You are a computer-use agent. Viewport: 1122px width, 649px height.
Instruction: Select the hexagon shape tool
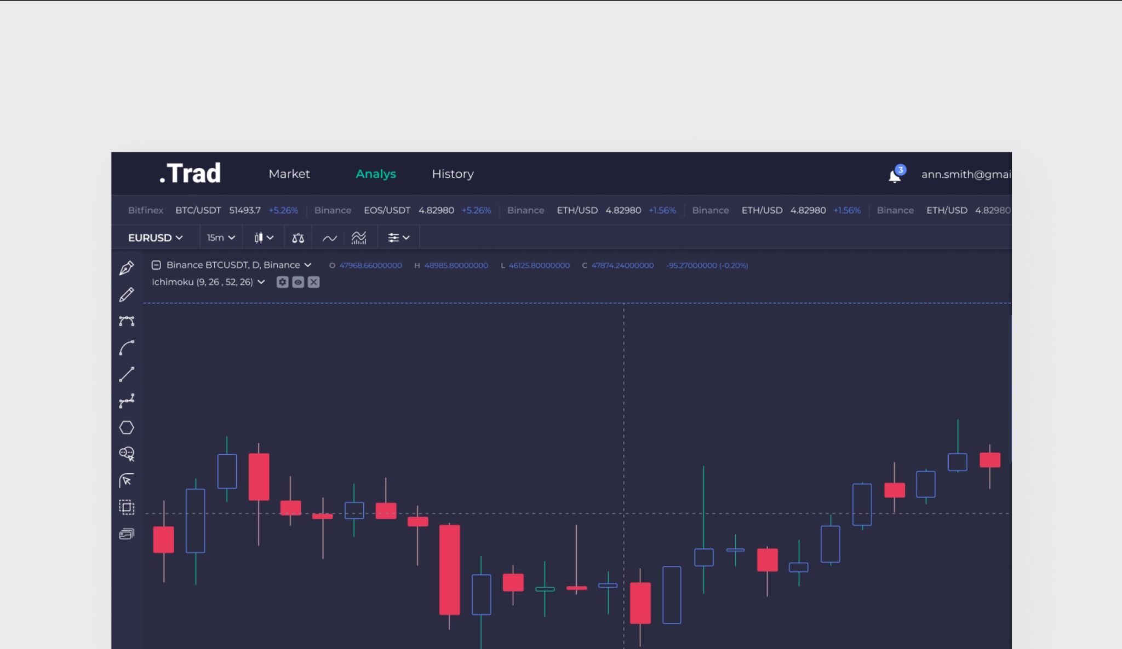(127, 427)
